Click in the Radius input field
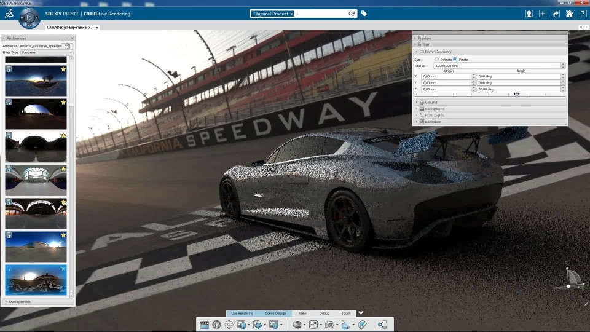 (x=497, y=66)
